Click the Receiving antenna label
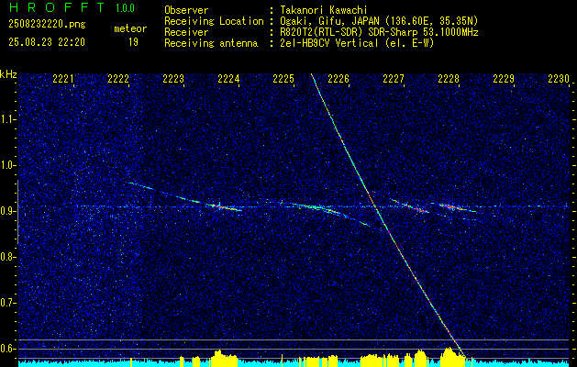Image resolution: width=577 pixels, height=367 pixels. (x=211, y=43)
